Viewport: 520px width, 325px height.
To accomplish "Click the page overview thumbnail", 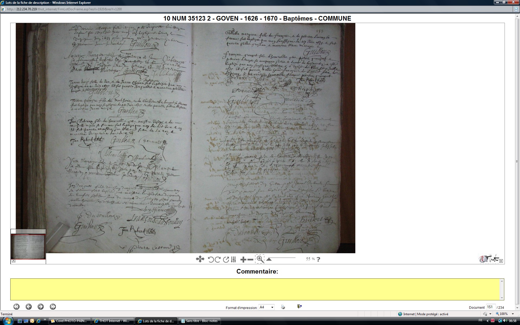I will point(28,246).
